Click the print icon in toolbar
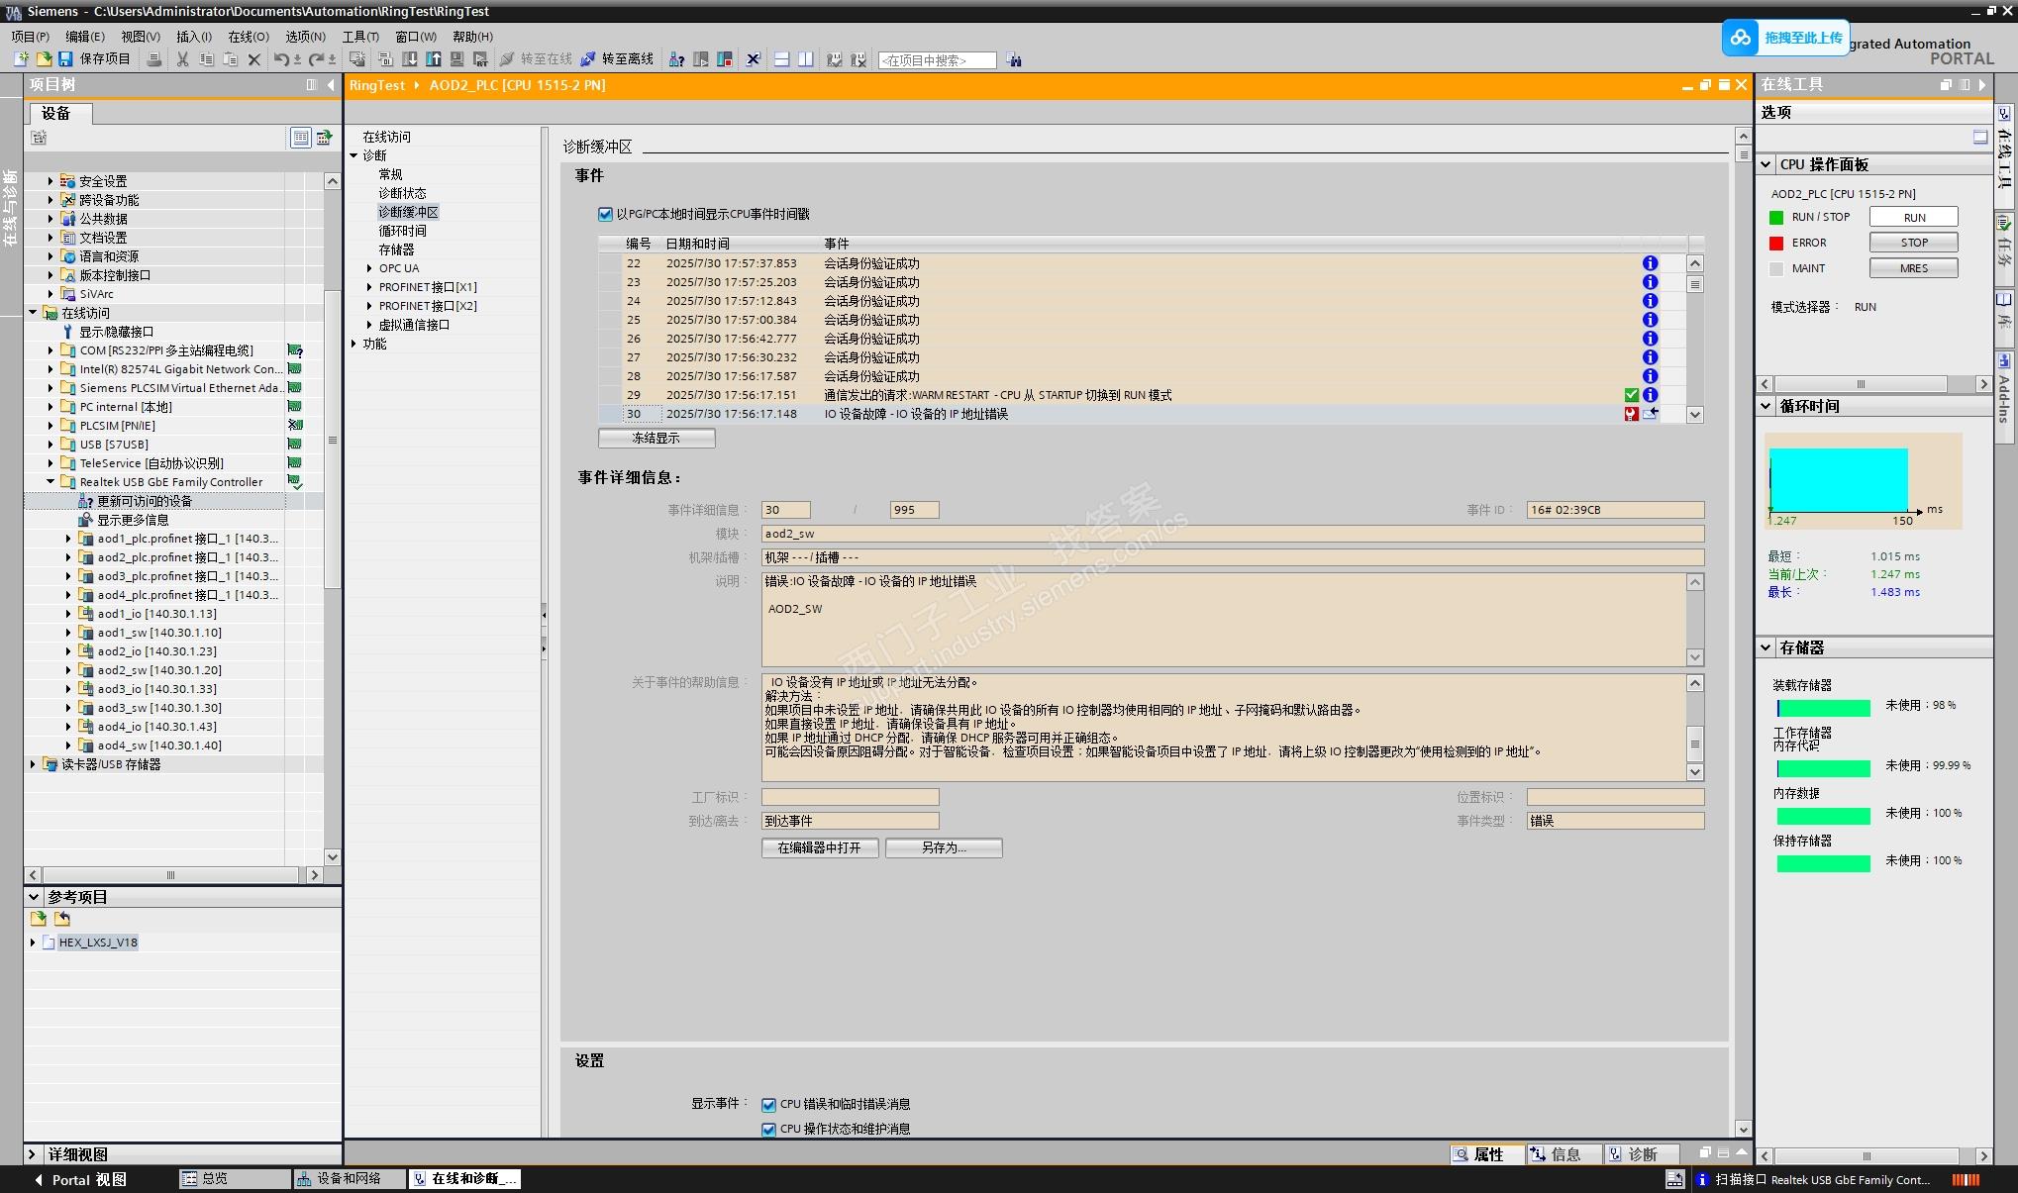Image resolution: width=2018 pixels, height=1193 pixels. 153,59
